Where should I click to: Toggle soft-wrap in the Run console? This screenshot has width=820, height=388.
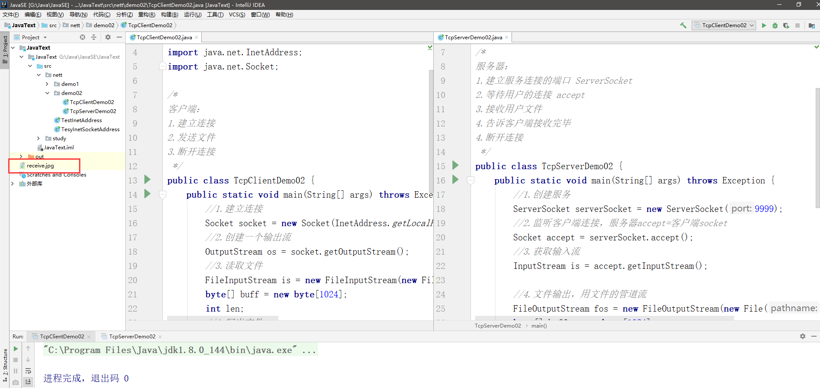click(28, 371)
